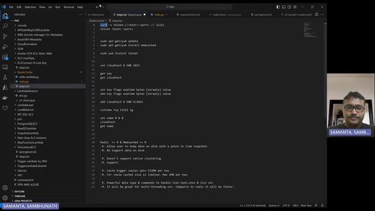Screen dimensions: 375x211
Task: Open the Run menu
Action: click(x=57, y=7)
